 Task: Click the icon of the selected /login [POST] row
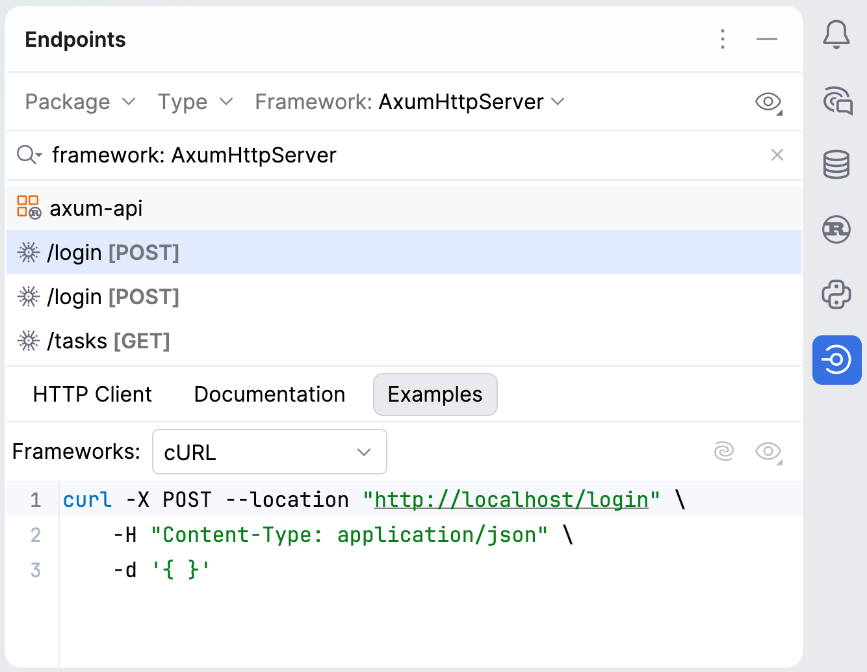click(x=29, y=252)
